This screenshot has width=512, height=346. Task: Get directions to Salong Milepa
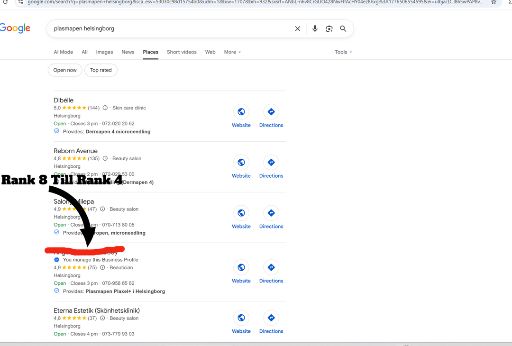click(x=271, y=213)
